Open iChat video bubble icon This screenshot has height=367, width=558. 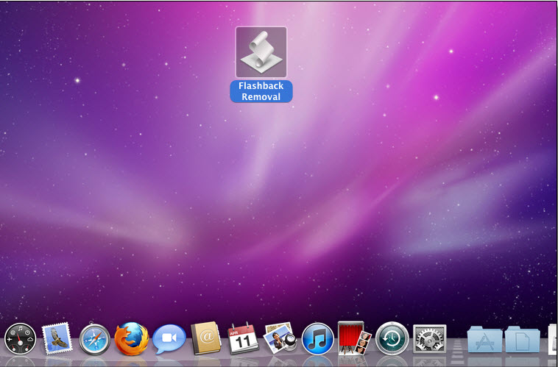169,339
